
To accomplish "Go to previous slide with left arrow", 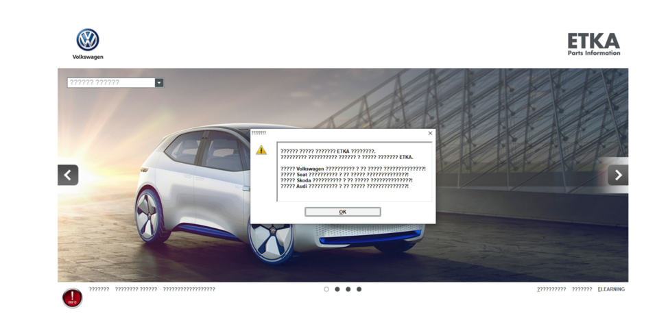I will 68,175.
